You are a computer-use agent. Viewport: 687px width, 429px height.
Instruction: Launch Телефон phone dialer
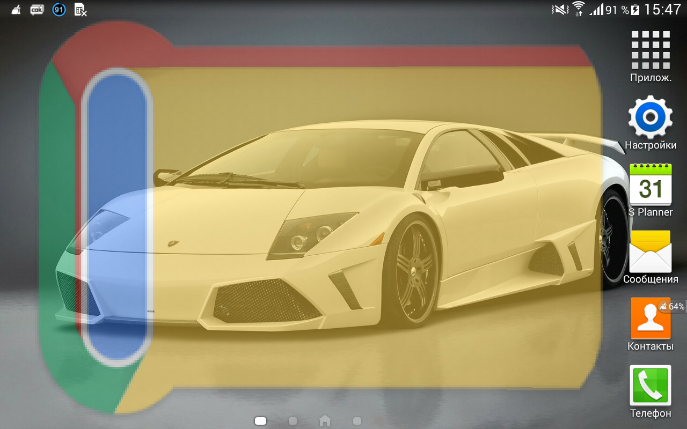tap(651, 391)
